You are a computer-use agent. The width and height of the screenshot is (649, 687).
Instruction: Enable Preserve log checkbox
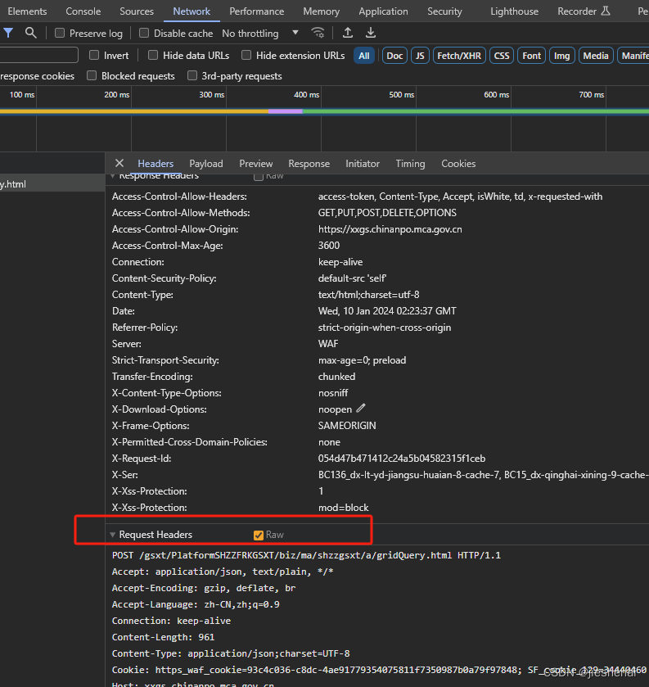pos(60,34)
